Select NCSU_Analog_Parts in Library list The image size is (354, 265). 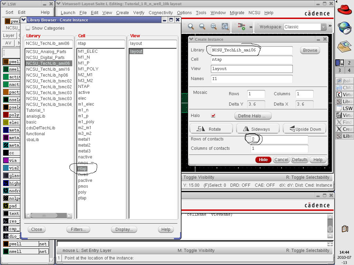(x=46, y=52)
